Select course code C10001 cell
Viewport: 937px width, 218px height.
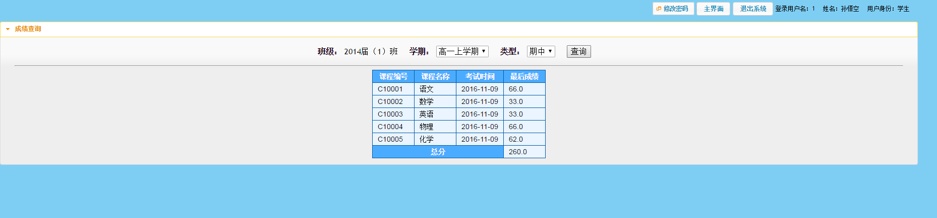tap(393, 89)
